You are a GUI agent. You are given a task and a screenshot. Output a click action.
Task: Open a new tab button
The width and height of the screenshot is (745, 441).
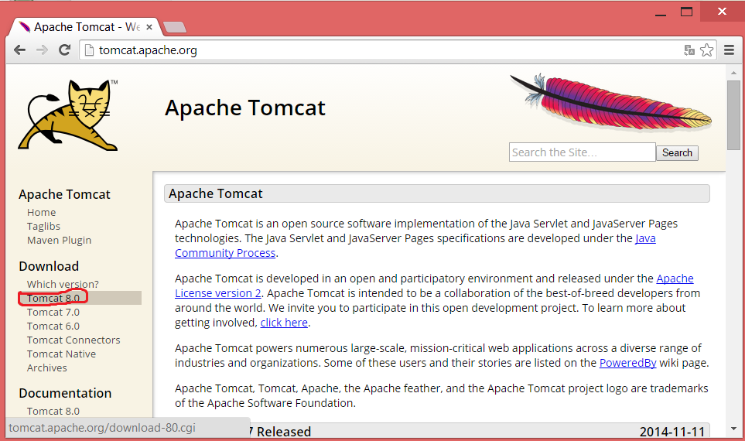pyautogui.click(x=175, y=27)
